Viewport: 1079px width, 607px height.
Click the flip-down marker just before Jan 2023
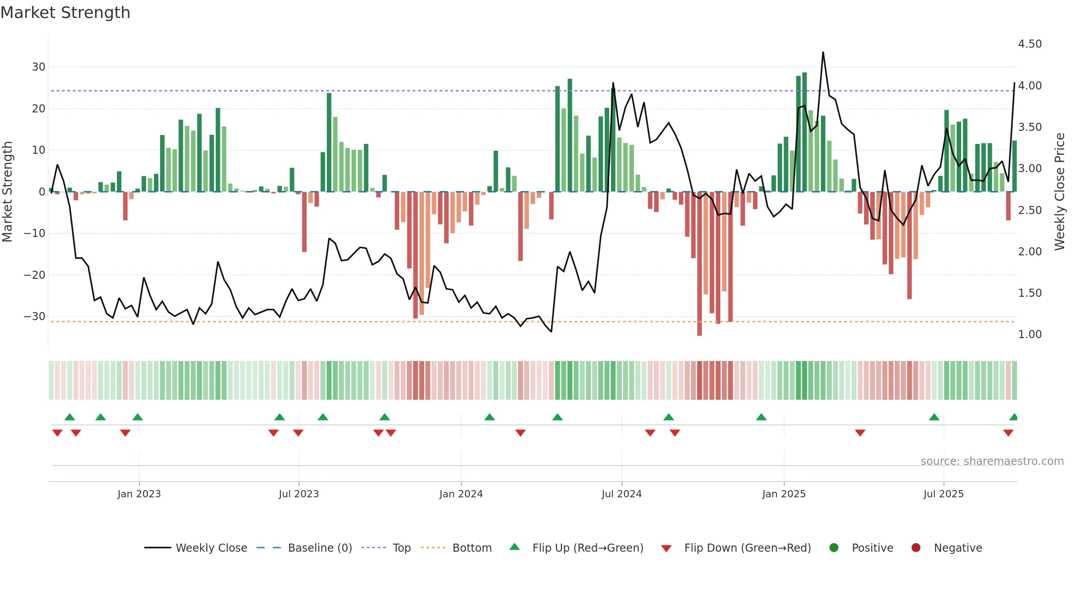pyautogui.click(x=125, y=433)
